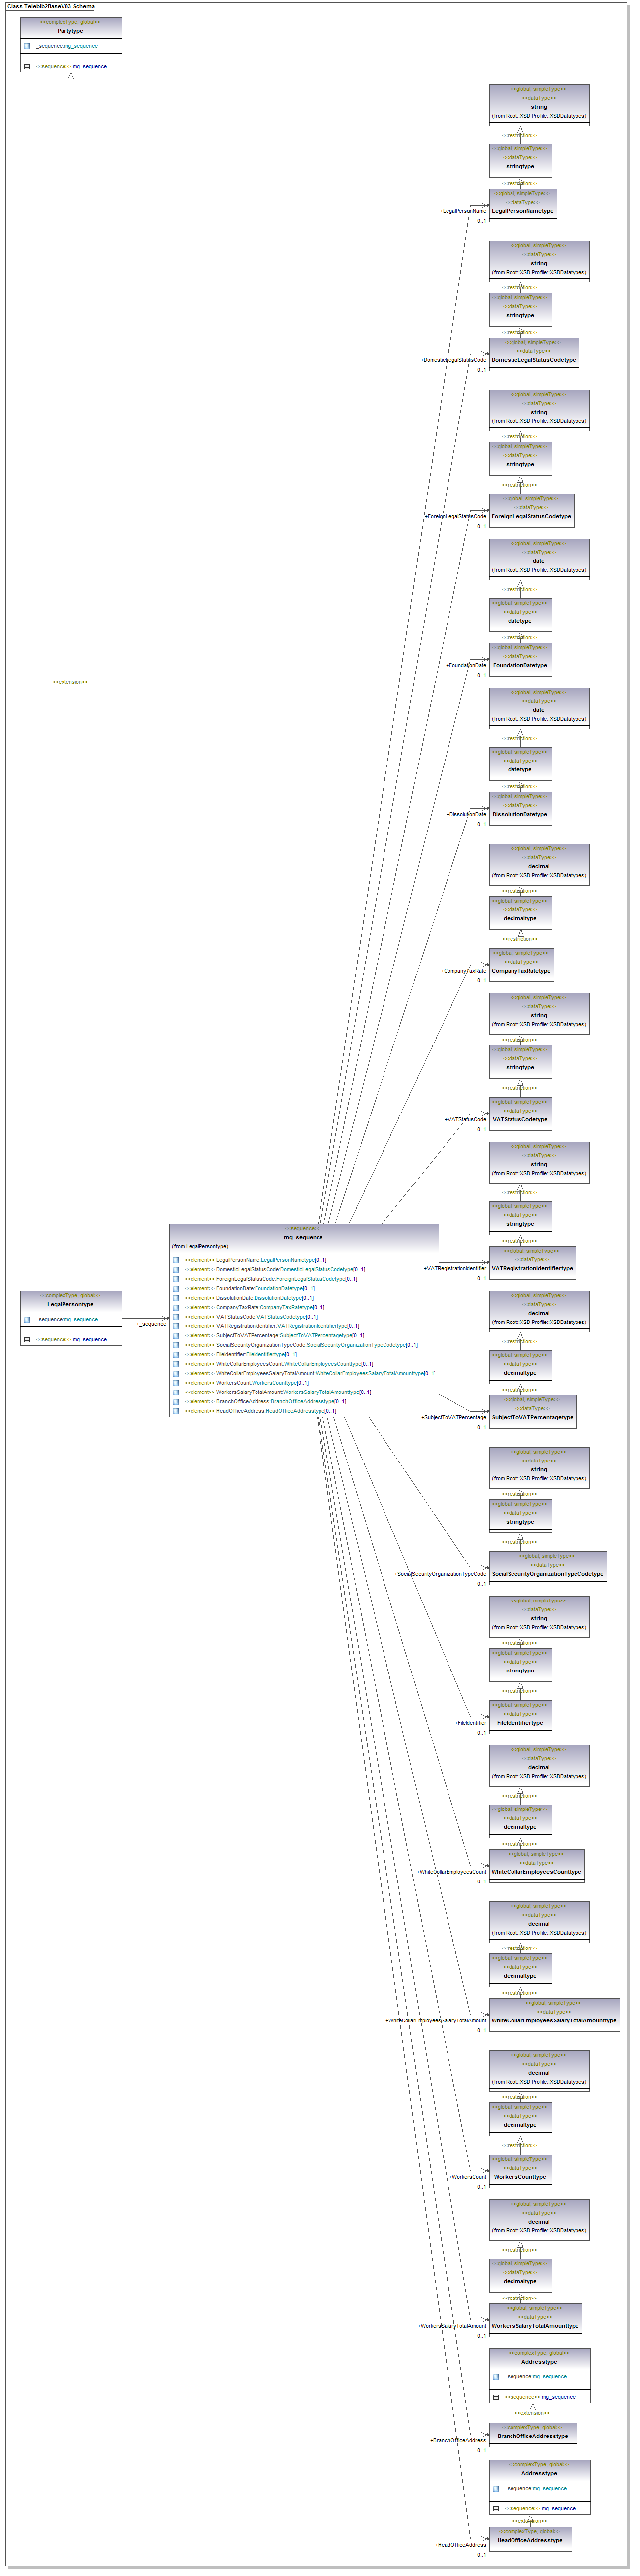Click the element icon beside the LegalPersonName row
This screenshot has width=640, height=2576.
pos(176,1260)
